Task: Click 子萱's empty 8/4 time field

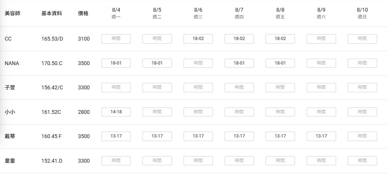Action: (116, 87)
